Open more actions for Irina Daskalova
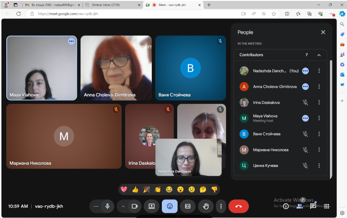The image size is (347, 218). 319,102
